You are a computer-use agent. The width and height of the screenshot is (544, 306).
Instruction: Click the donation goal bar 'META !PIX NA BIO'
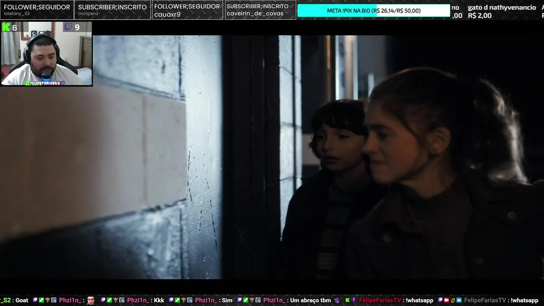374,11
